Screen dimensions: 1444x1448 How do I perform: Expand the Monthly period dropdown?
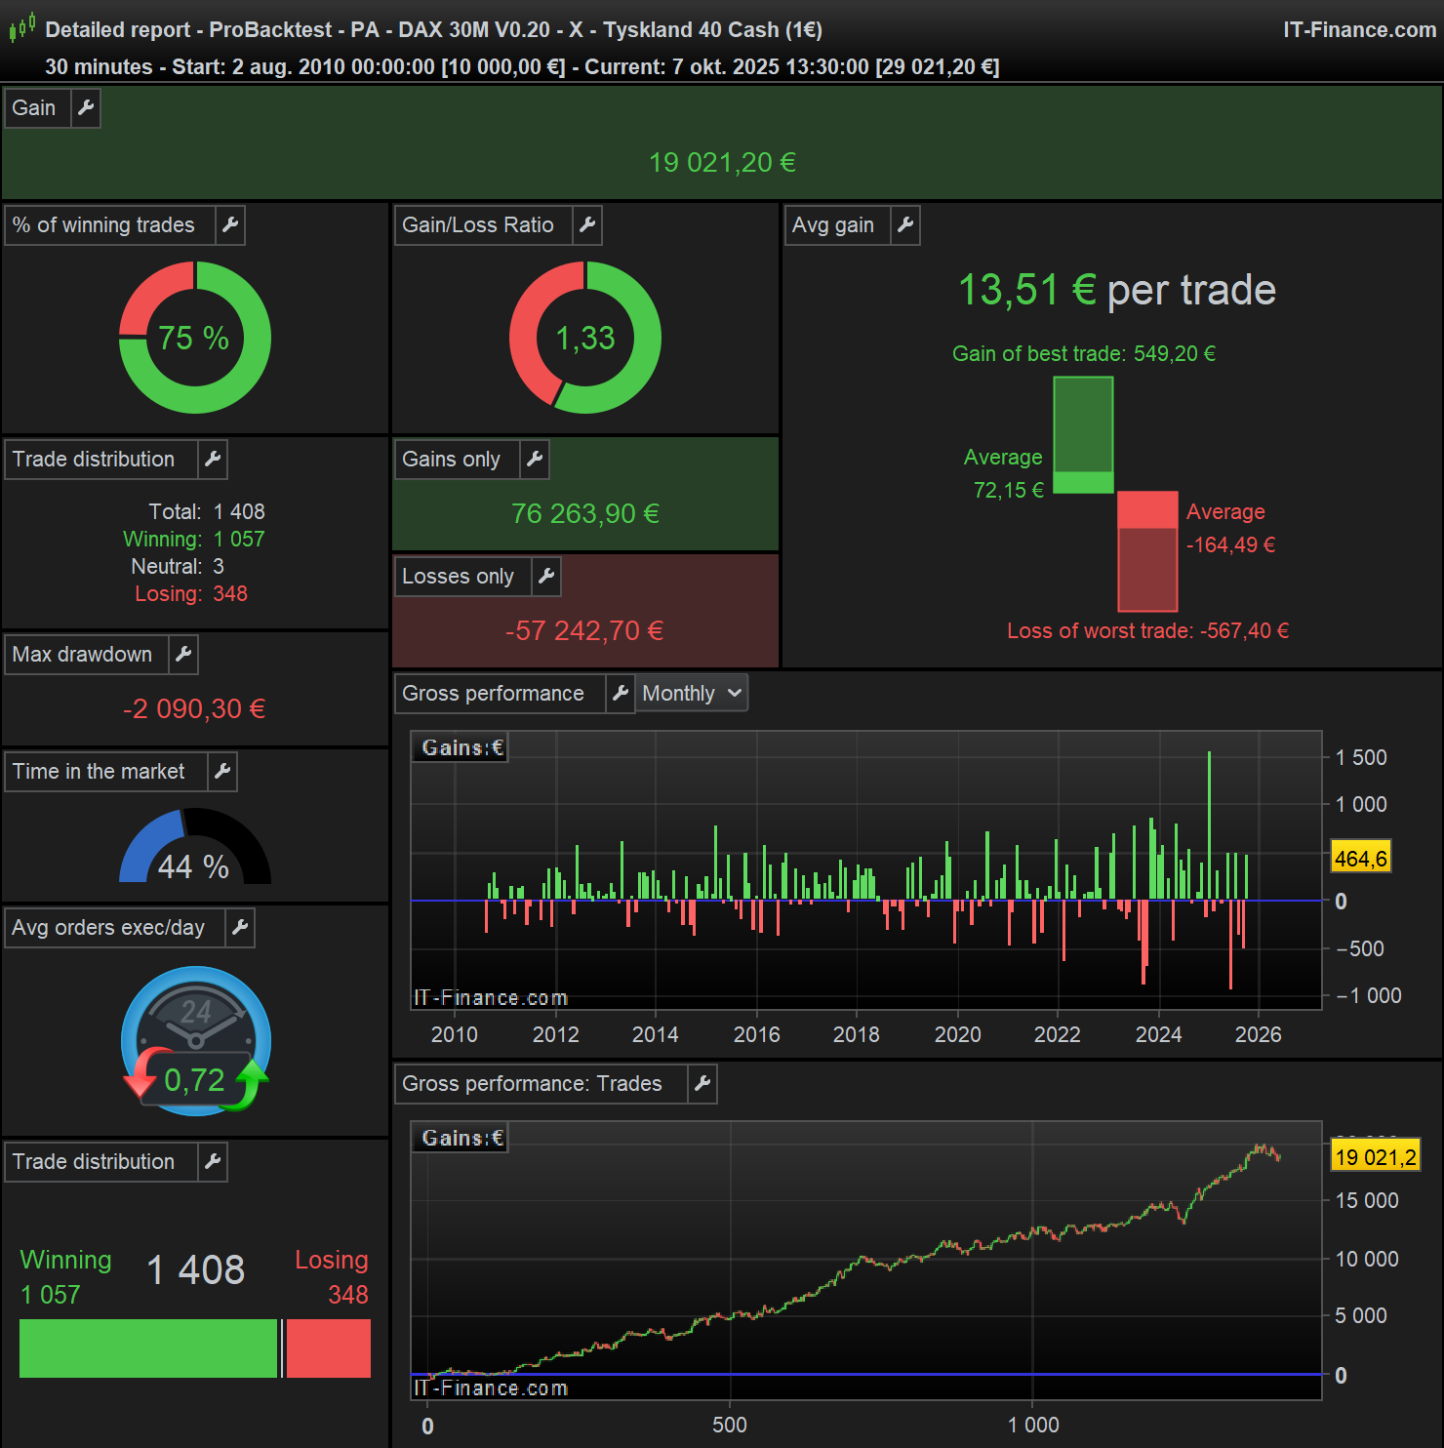point(693,694)
